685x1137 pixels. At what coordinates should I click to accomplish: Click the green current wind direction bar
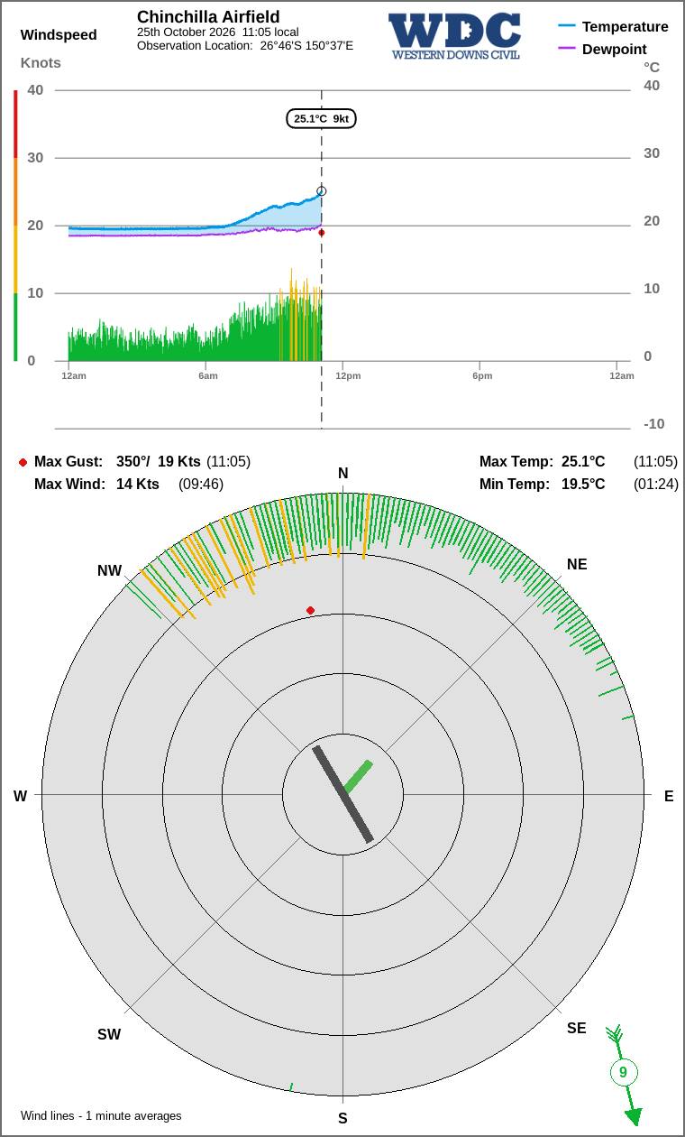(358, 777)
